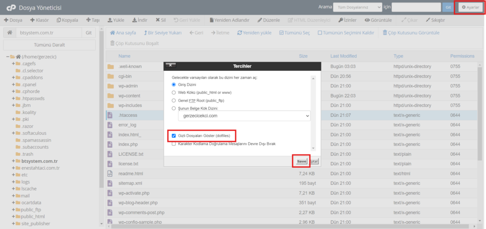Click the sitemap.xml file icon
The width and height of the screenshot is (486, 229).
click(x=110, y=183)
